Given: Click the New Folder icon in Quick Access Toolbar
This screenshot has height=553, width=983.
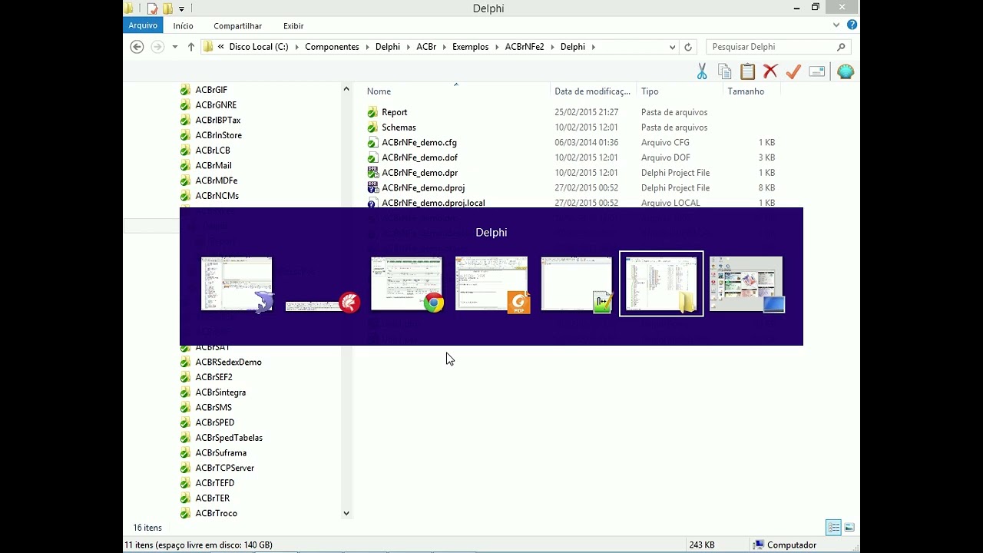Looking at the screenshot, I should click(x=167, y=8).
